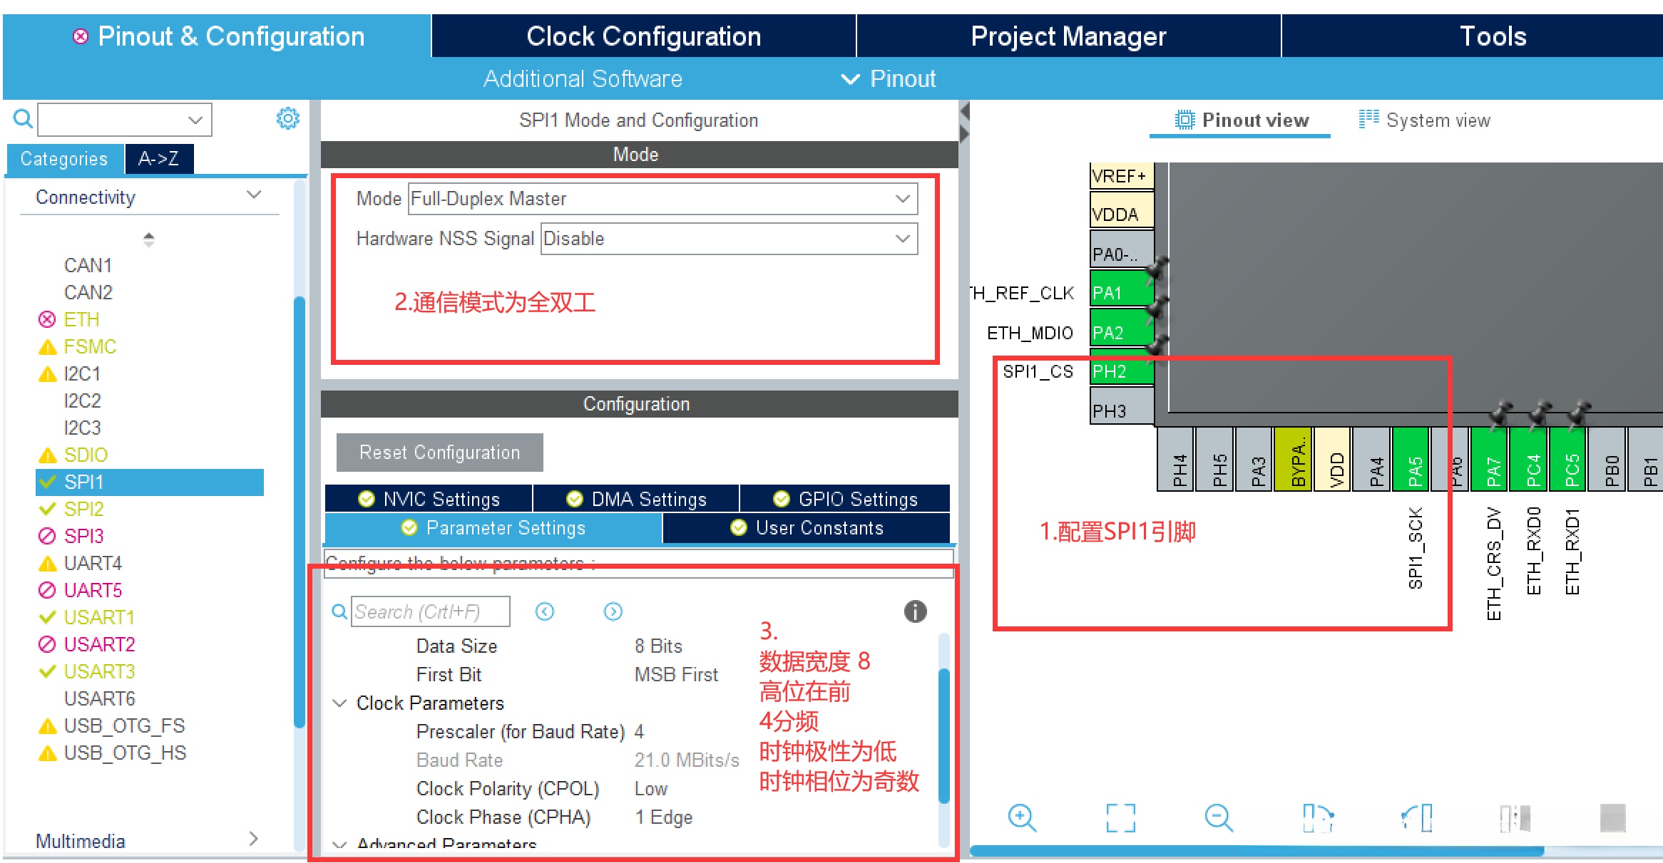Image resolution: width=1663 pixels, height=863 pixels.
Task: Open the categories gear settings icon
Action: point(287,118)
